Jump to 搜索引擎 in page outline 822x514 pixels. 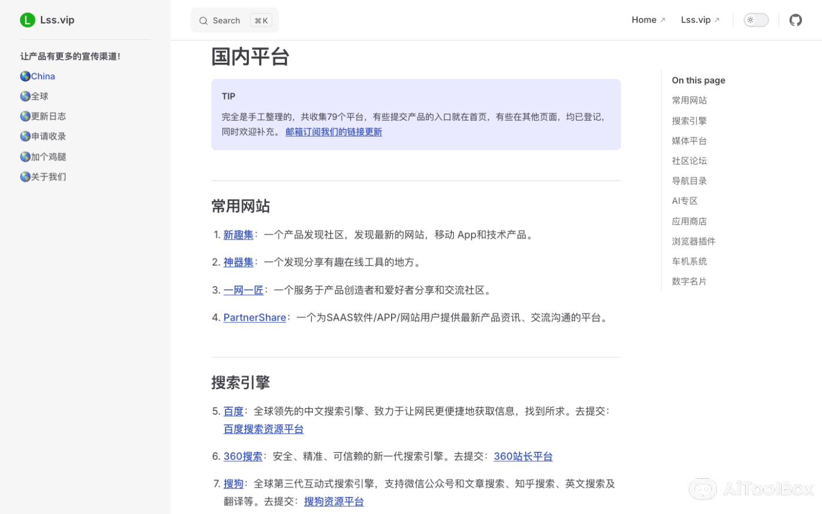[x=689, y=120]
